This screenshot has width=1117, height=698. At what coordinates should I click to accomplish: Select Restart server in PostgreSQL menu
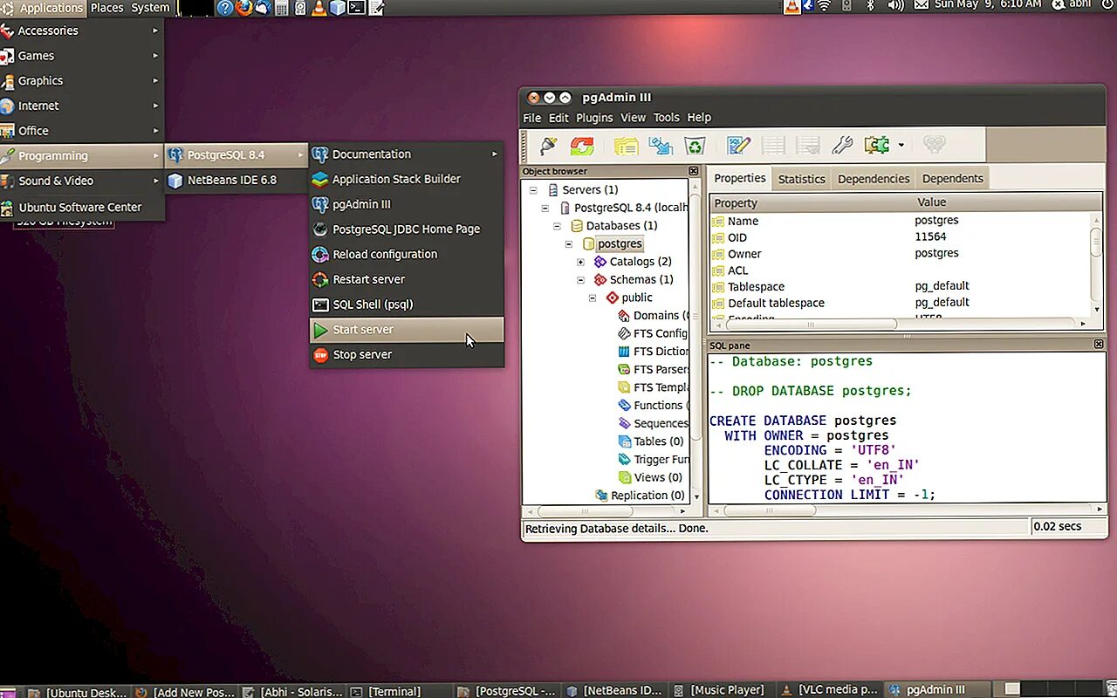(407, 279)
